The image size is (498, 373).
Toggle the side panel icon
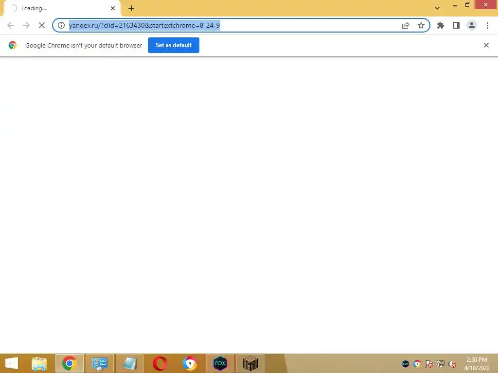[x=456, y=25]
